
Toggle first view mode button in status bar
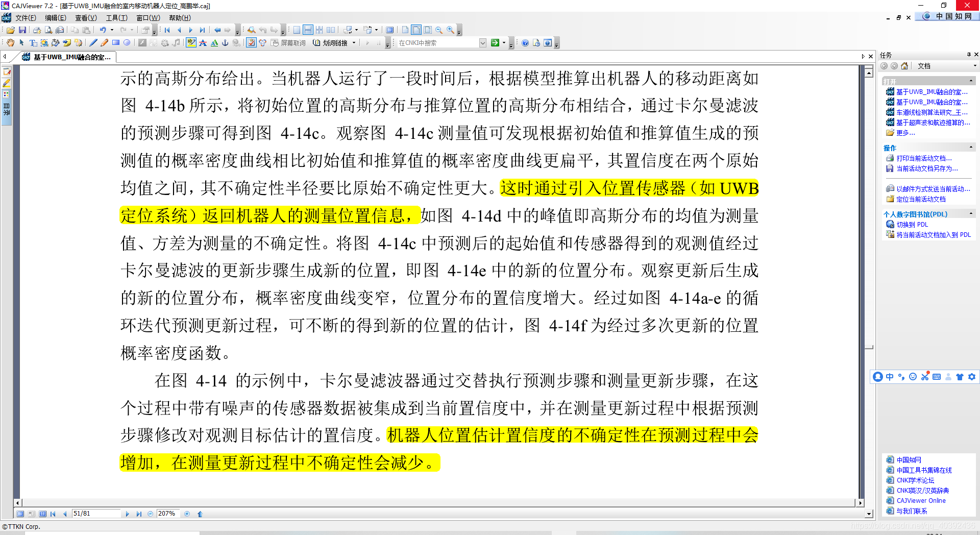click(x=20, y=514)
